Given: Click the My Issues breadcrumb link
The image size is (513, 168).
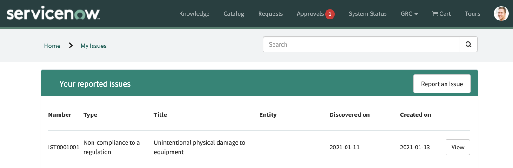Looking at the screenshot, I should coord(93,46).
